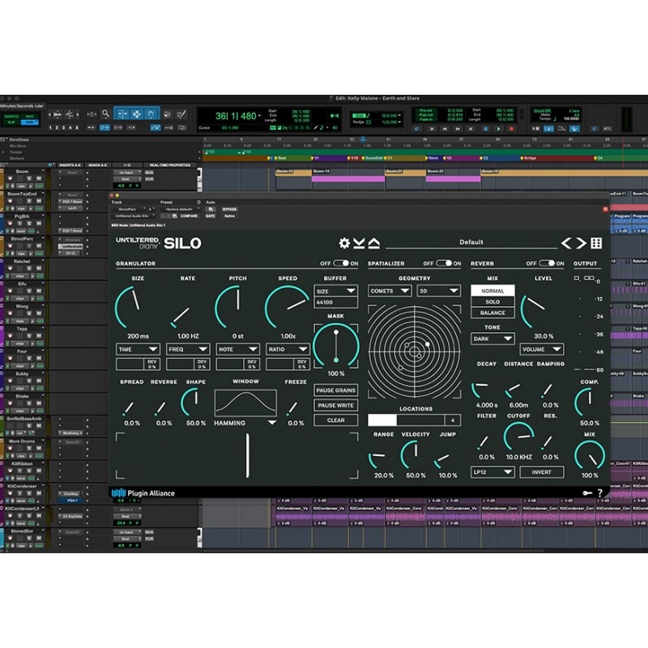Open the pitch NOTE dropdown
This screenshot has width=648, height=648.
pyautogui.click(x=237, y=349)
